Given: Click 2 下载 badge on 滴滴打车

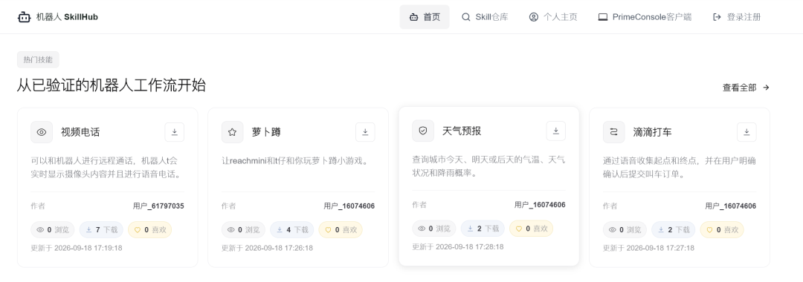Looking at the screenshot, I should tap(674, 230).
